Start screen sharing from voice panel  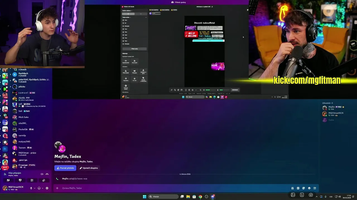20,180
